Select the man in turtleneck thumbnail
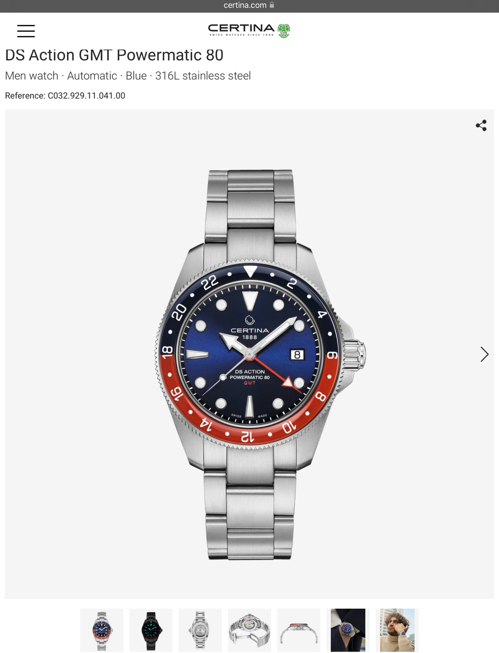The image size is (499, 653). tap(397, 630)
